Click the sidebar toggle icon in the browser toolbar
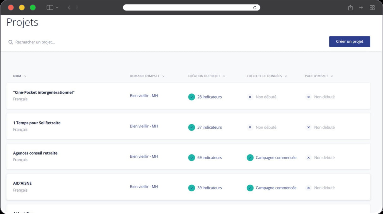The height and width of the screenshot is (214, 383). tap(49, 7)
